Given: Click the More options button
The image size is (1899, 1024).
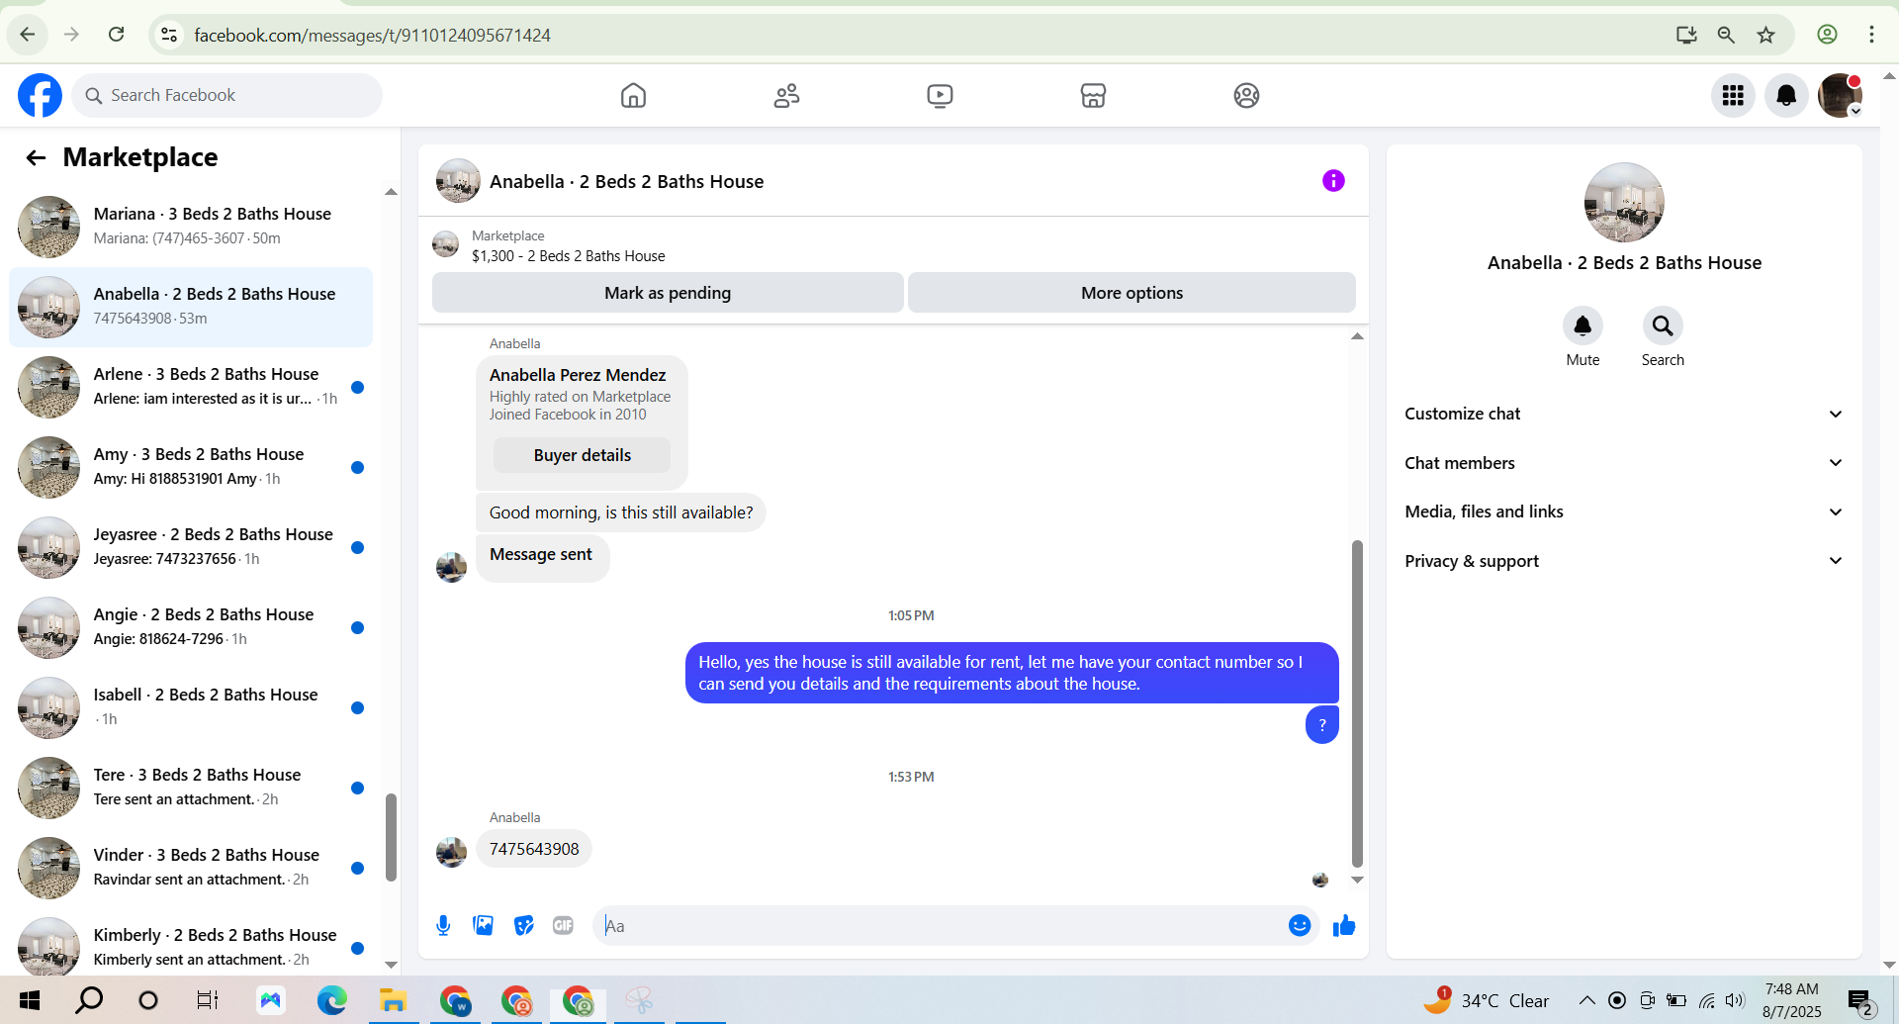Looking at the screenshot, I should [x=1131, y=293].
